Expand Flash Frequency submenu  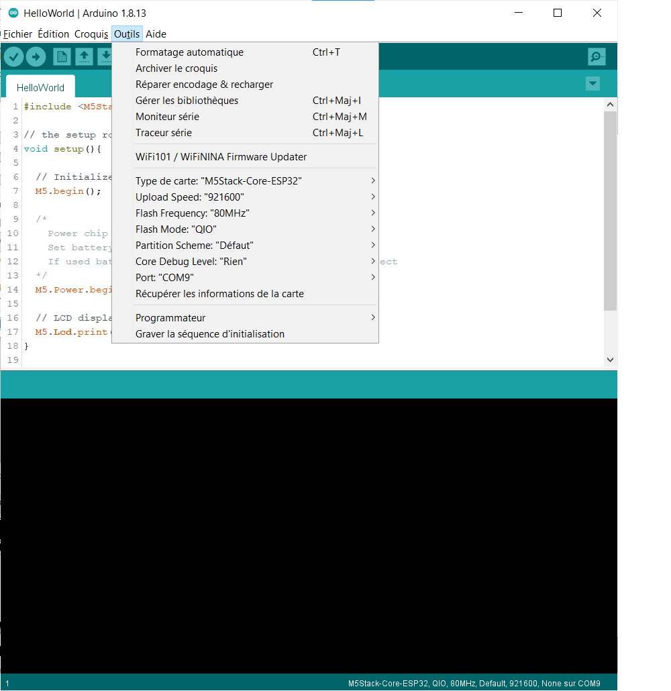click(245, 213)
